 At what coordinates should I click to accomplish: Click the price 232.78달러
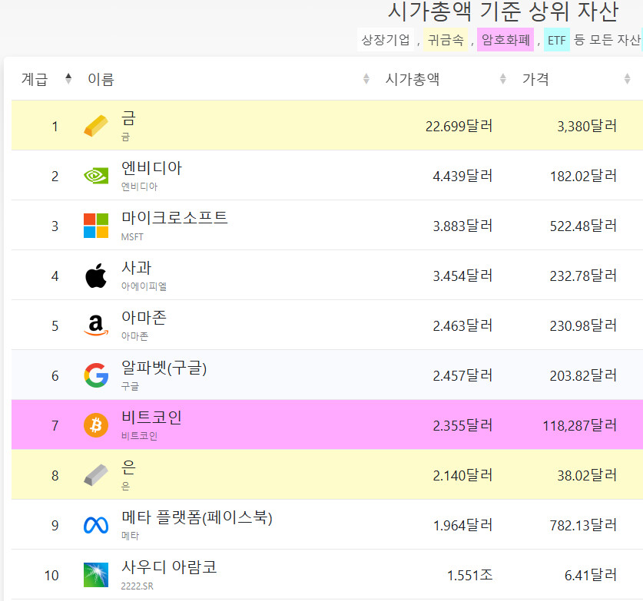pyautogui.click(x=583, y=276)
